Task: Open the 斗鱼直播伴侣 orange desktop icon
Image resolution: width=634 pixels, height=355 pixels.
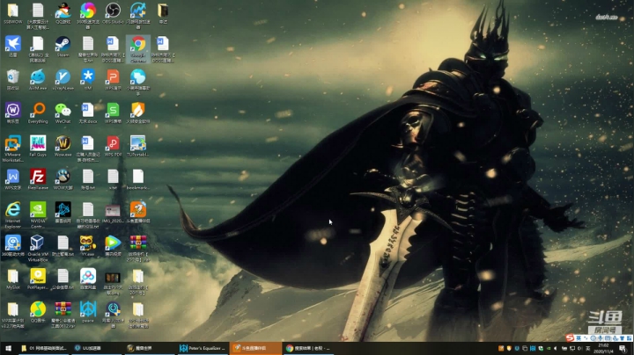Action: pos(138,213)
